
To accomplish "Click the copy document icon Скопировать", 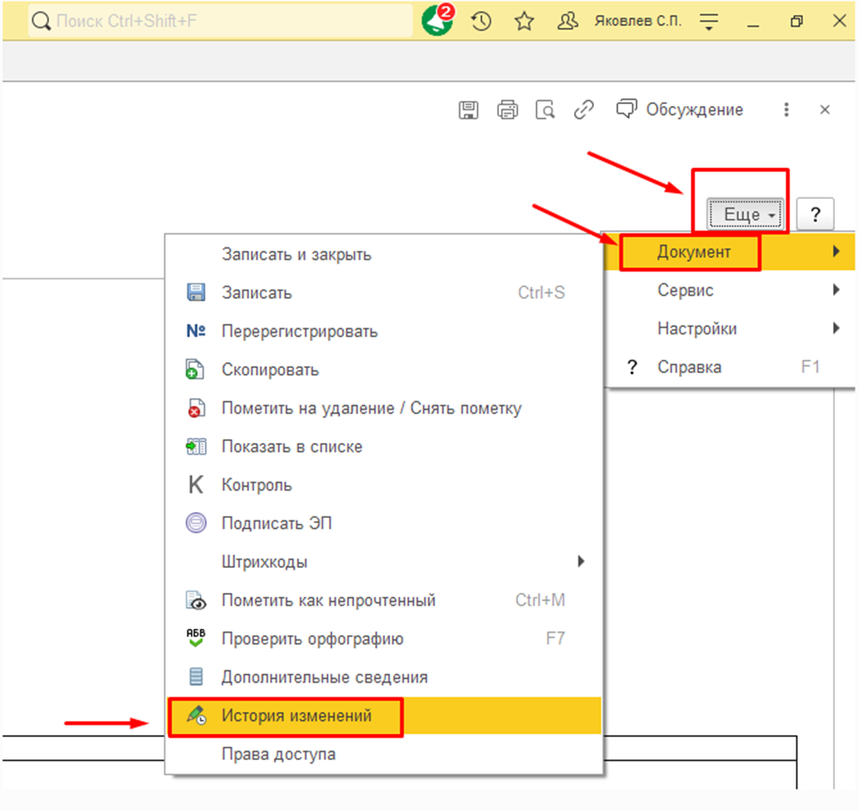I will point(195,369).
